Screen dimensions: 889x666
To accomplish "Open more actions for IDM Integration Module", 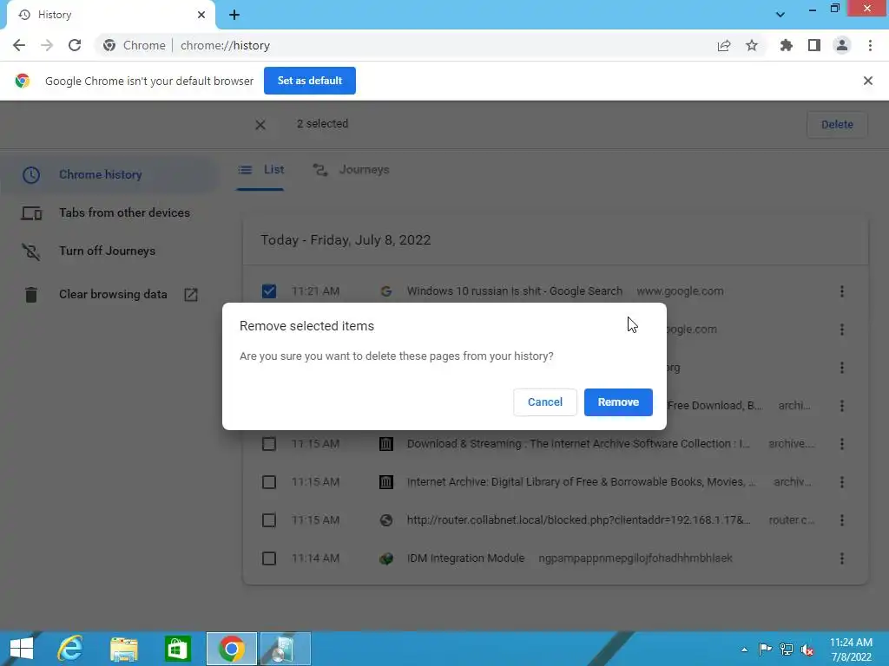I will coord(841,558).
